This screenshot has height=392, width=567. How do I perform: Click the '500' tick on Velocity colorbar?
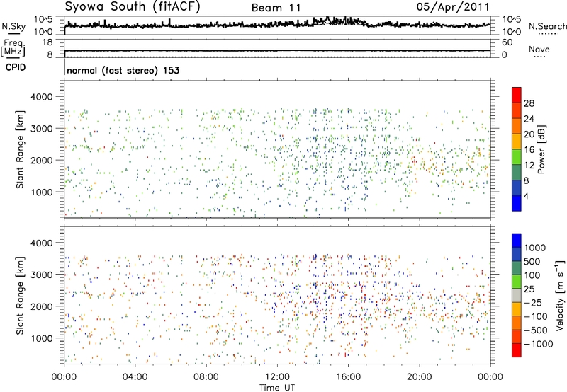[532, 261]
